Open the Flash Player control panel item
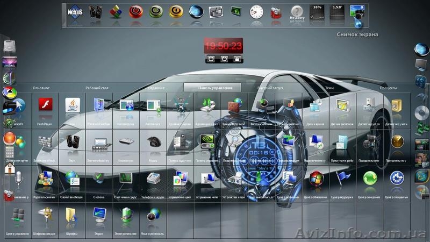The width and height of the screenshot is (430, 242). point(45,104)
